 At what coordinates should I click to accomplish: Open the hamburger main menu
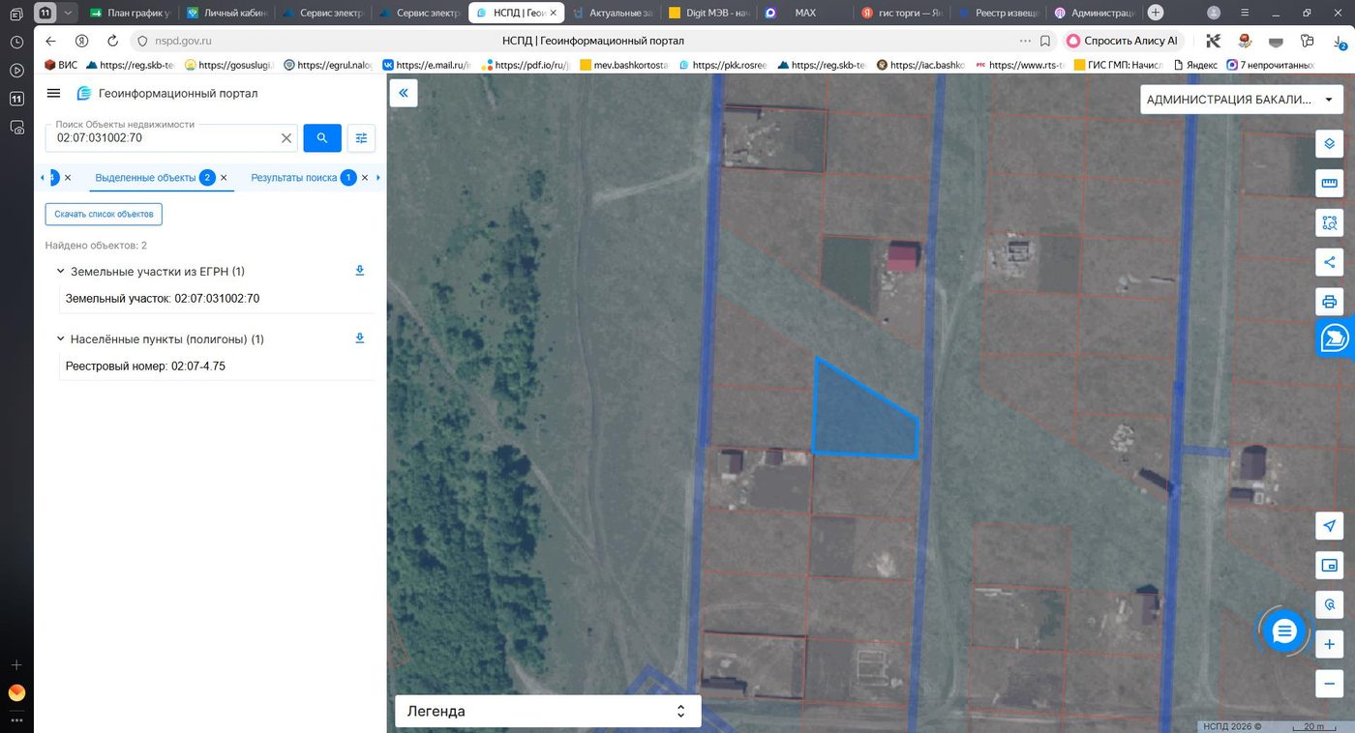(x=54, y=93)
